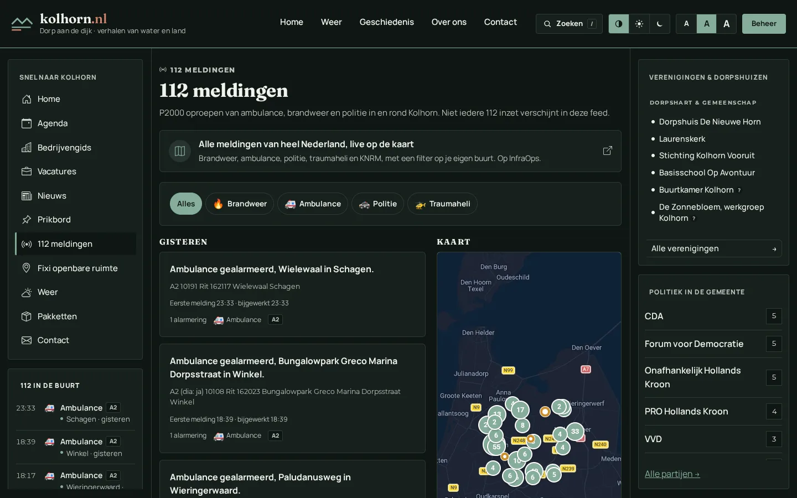Open Weer in the sidebar list
Image resolution: width=797 pixels, height=498 pixels.
point(75,292)
